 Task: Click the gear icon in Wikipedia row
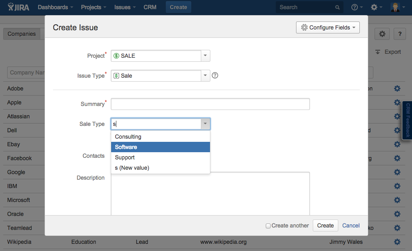click(x=397, y=242)
